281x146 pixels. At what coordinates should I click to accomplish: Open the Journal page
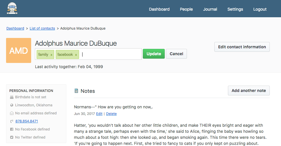210,9
